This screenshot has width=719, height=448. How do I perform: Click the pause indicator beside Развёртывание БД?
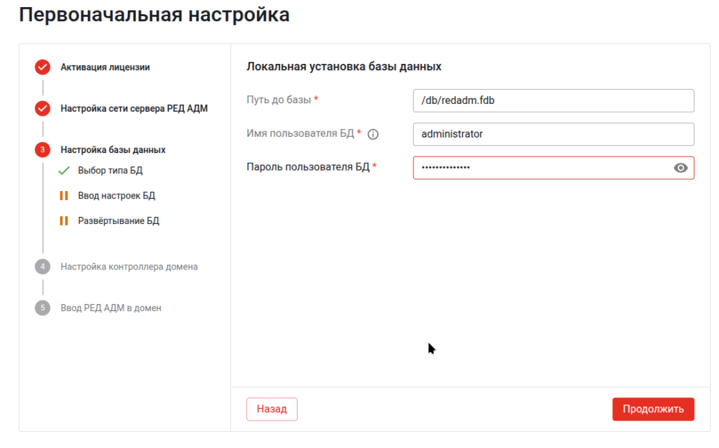63,220
